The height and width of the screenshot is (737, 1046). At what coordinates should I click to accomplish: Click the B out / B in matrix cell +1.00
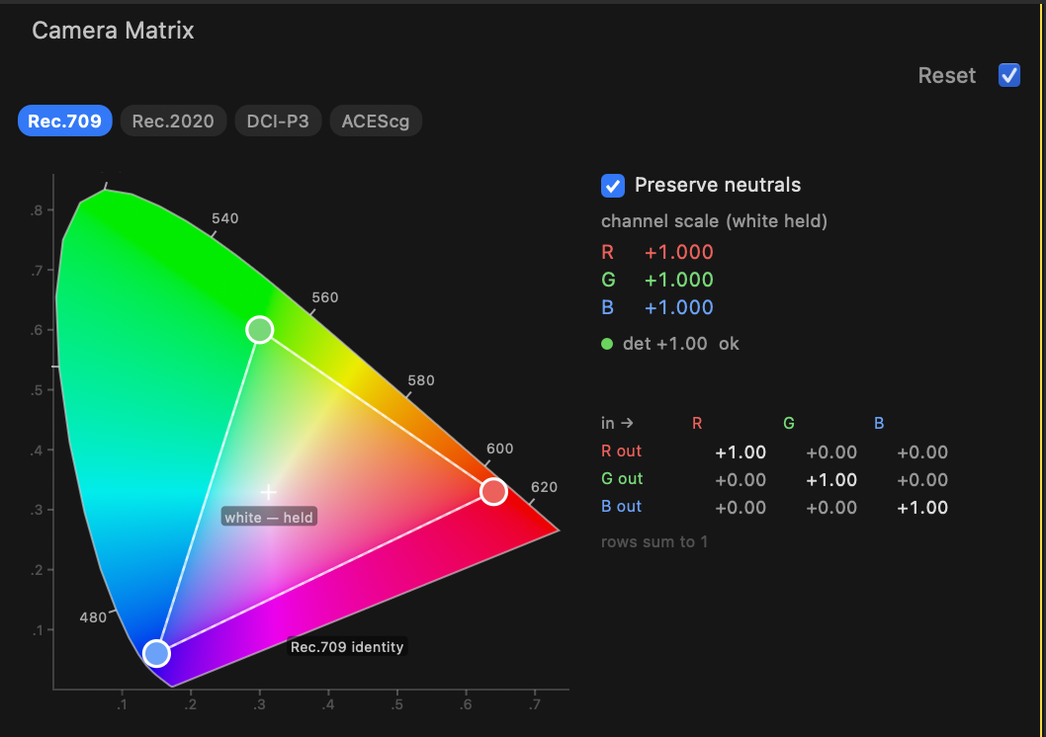tap(921, 508)
